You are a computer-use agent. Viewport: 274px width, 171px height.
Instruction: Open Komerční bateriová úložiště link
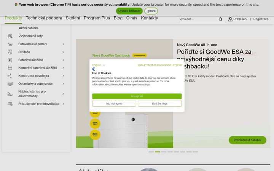[x=38, y=68]
